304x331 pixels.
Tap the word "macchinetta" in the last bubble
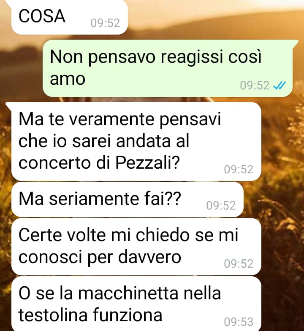pos(128,293)
